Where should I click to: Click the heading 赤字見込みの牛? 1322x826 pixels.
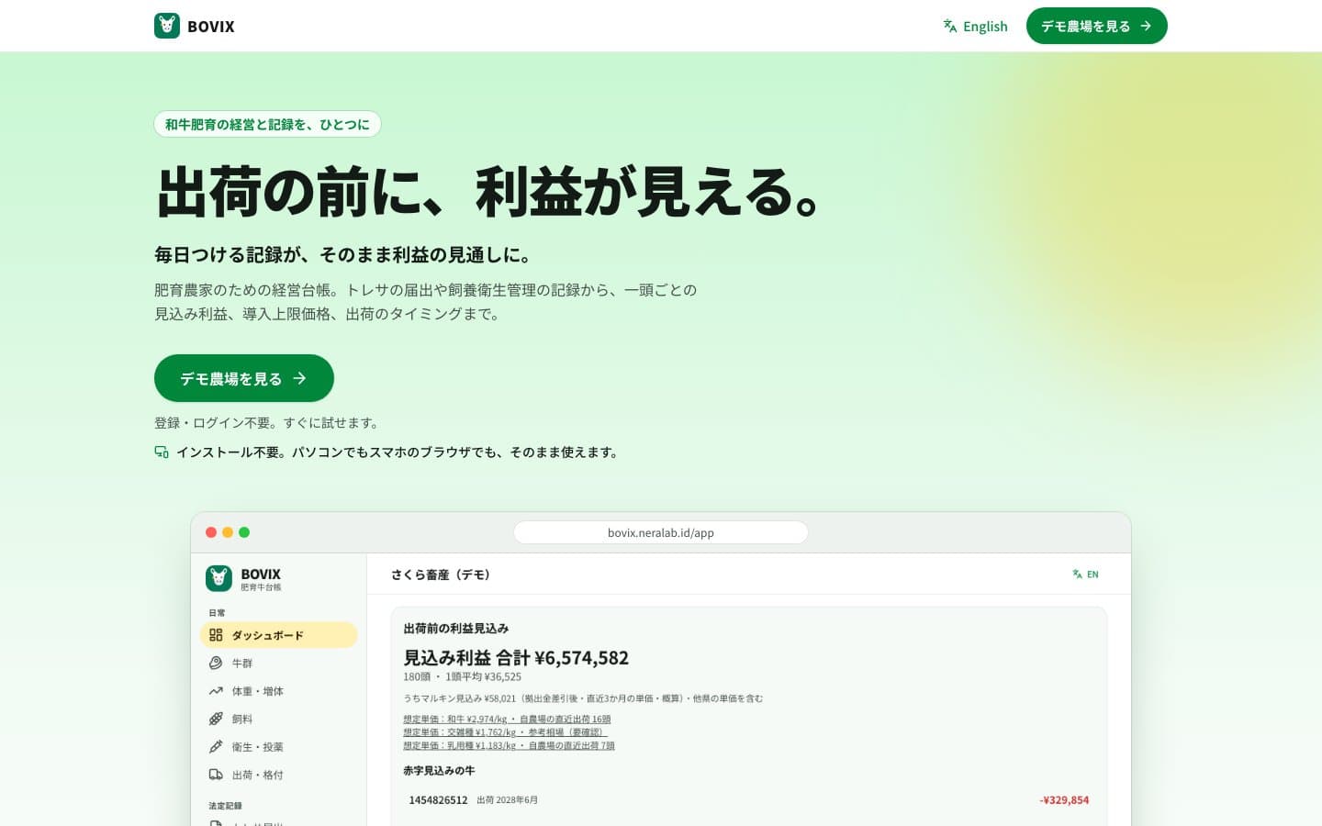point(439,771)
